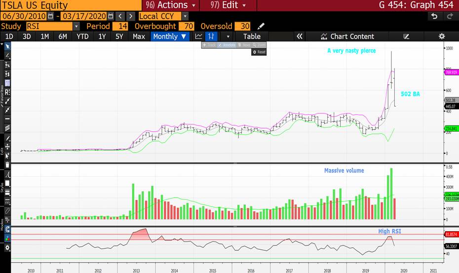The image size is (459, 273).
Task: Select the 1D range tab
Action: [9, 36]
